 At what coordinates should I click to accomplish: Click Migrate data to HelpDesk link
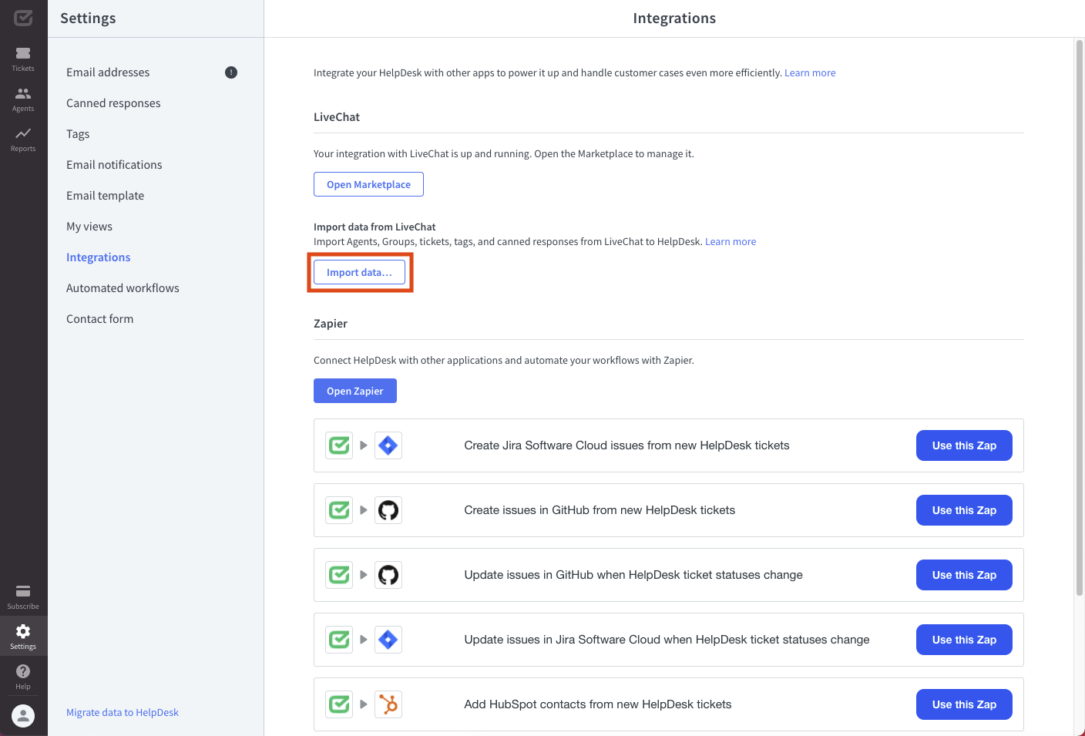(123, 713)
